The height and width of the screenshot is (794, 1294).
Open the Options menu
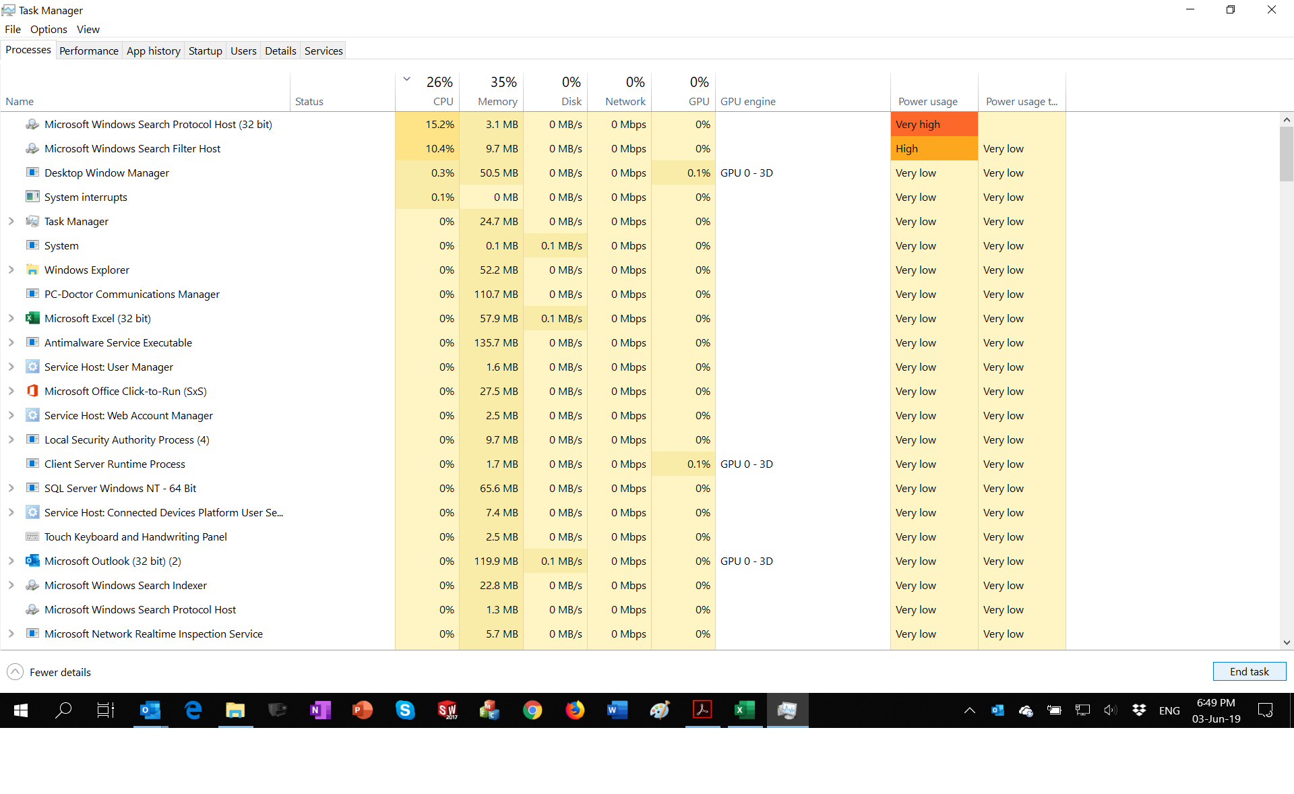(49, 29)
